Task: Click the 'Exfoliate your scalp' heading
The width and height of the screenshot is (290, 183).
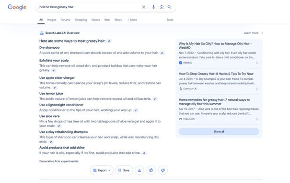Action: tap(54, 61)
